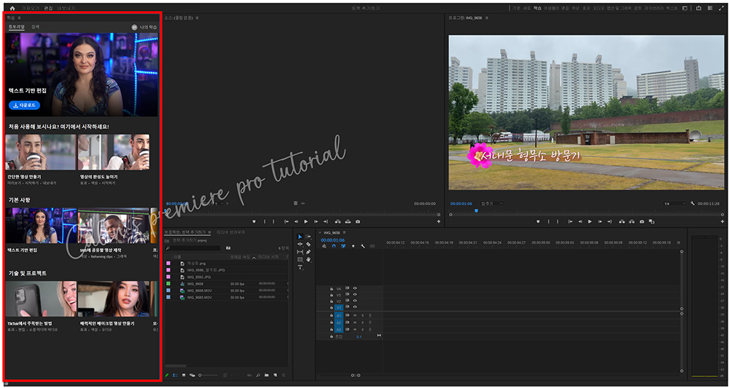Click the Workspaces icon at top right
The width and height of the screenshot is (729, 388).
pyautogui.click(x=685, y=8)
